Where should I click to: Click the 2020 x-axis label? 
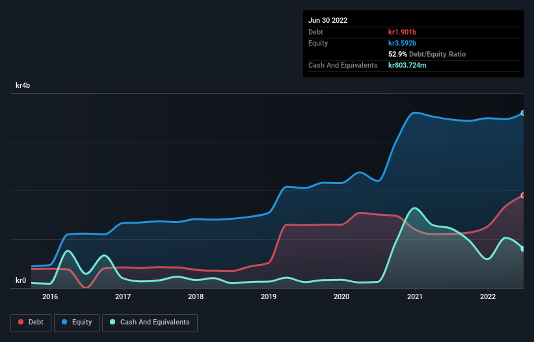(341, 296)
